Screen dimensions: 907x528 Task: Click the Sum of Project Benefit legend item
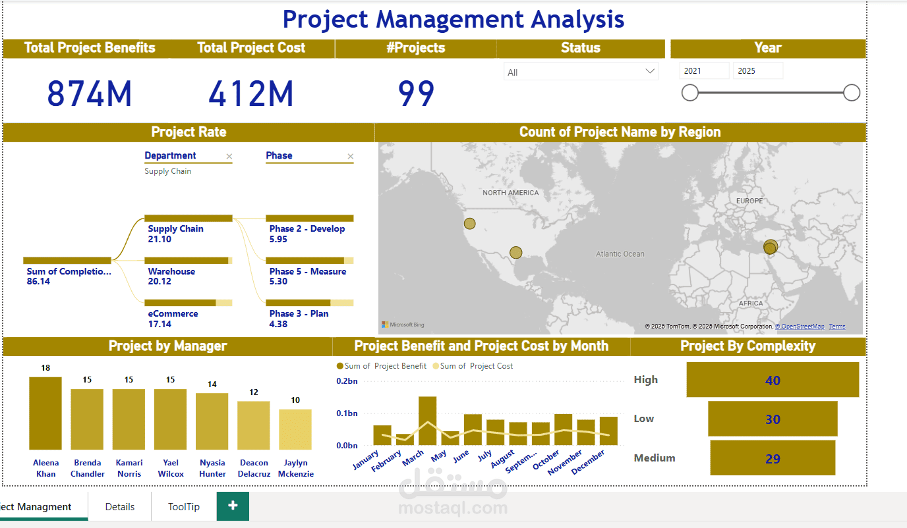point(382,366)
